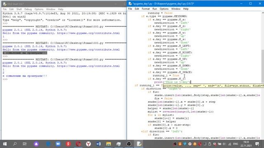The width and height of the screenshot is (264, 148).
Task: Click 'if e.key == pygame.K_SPACE:' line
Action: click(x=170, y=72)
